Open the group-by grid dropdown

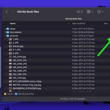point(90,12)
